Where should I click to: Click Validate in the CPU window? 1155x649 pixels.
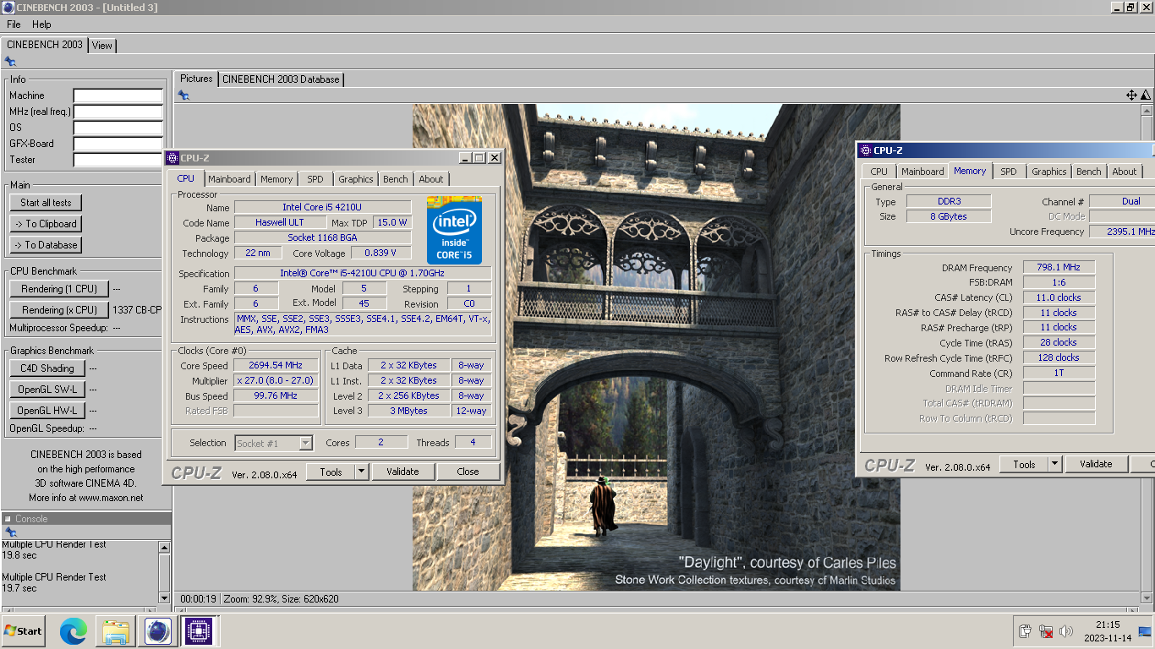(x=402, y=472)
